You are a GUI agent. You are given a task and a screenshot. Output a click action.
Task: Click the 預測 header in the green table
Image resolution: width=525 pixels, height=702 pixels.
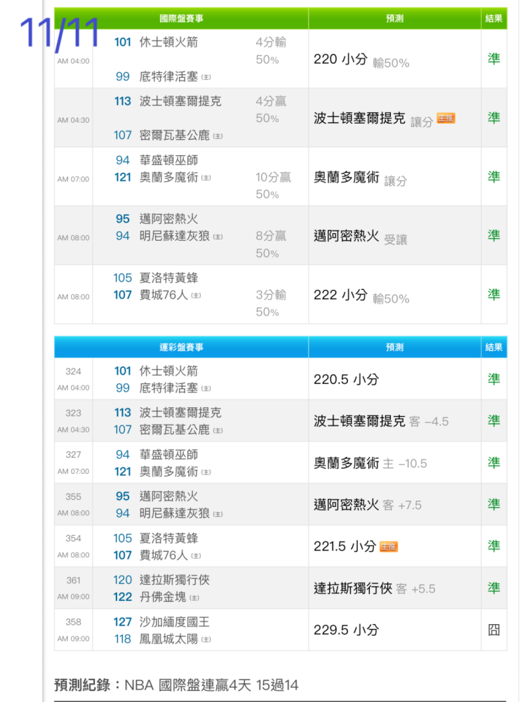394,18
